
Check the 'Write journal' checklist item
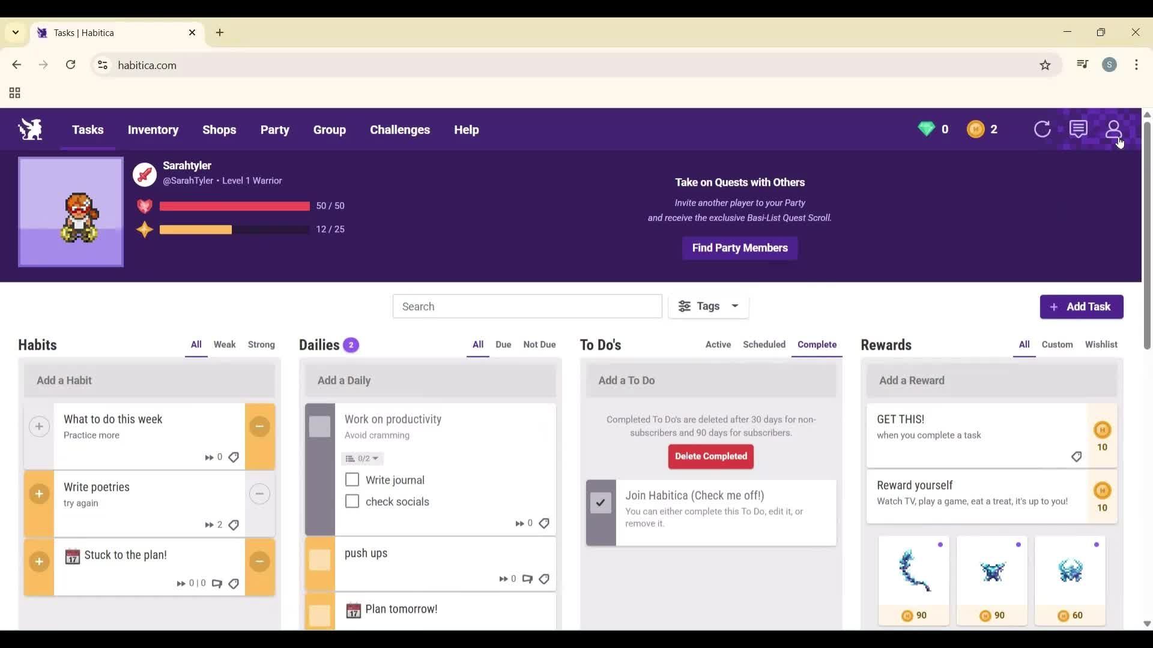pos(351,479)
